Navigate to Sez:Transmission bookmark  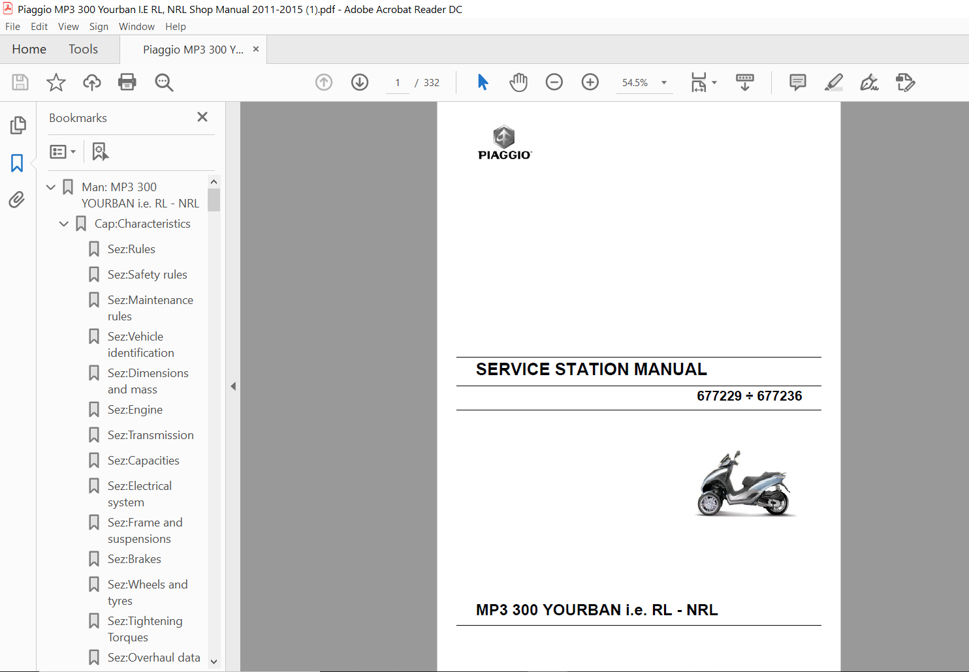[x=150, y=435]
